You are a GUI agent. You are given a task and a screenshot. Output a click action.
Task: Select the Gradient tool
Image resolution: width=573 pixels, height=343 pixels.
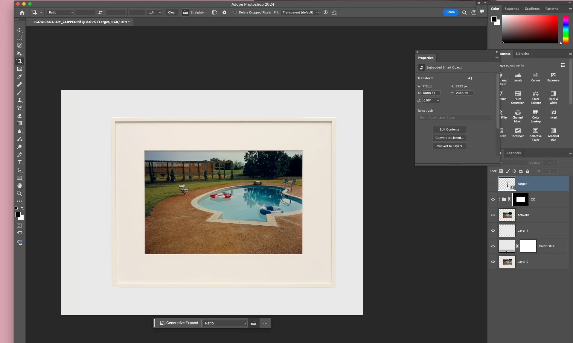[19, 124]
